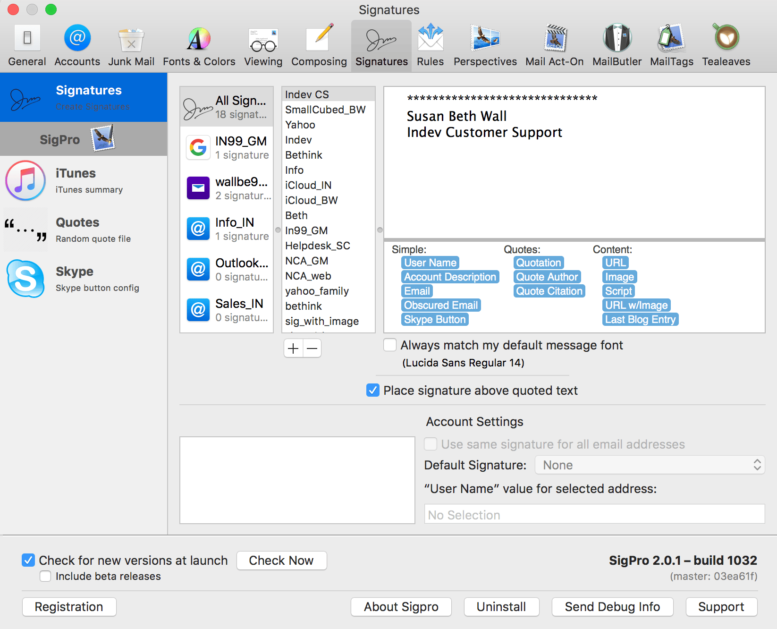Select the All Signatures account

point(227,107)
